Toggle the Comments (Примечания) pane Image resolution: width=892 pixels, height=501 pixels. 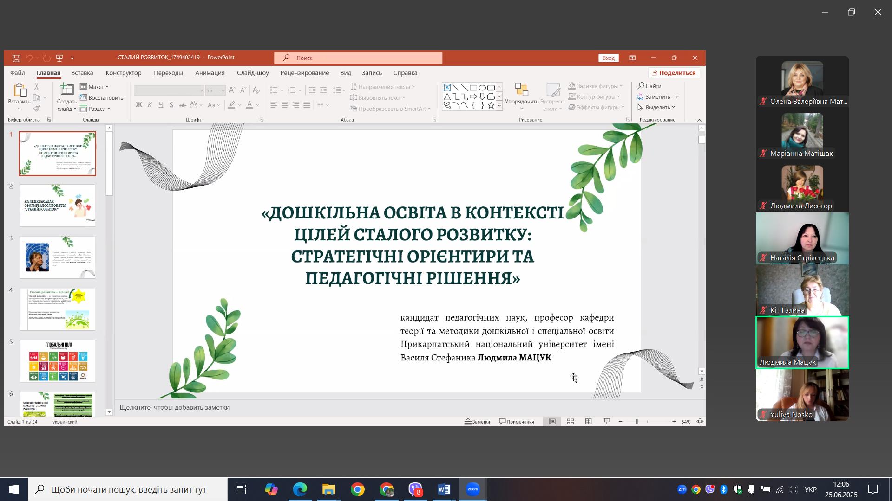tap(517, 422)
